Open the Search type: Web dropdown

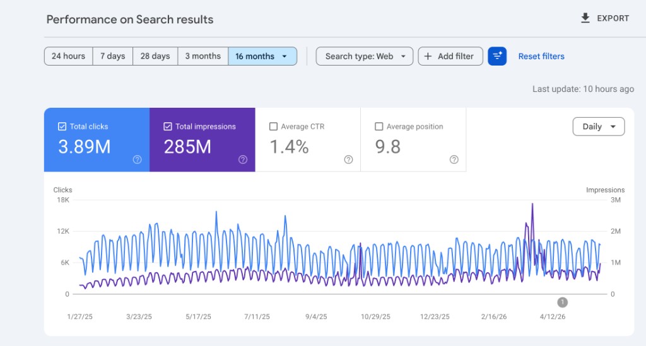click(365, 56)
